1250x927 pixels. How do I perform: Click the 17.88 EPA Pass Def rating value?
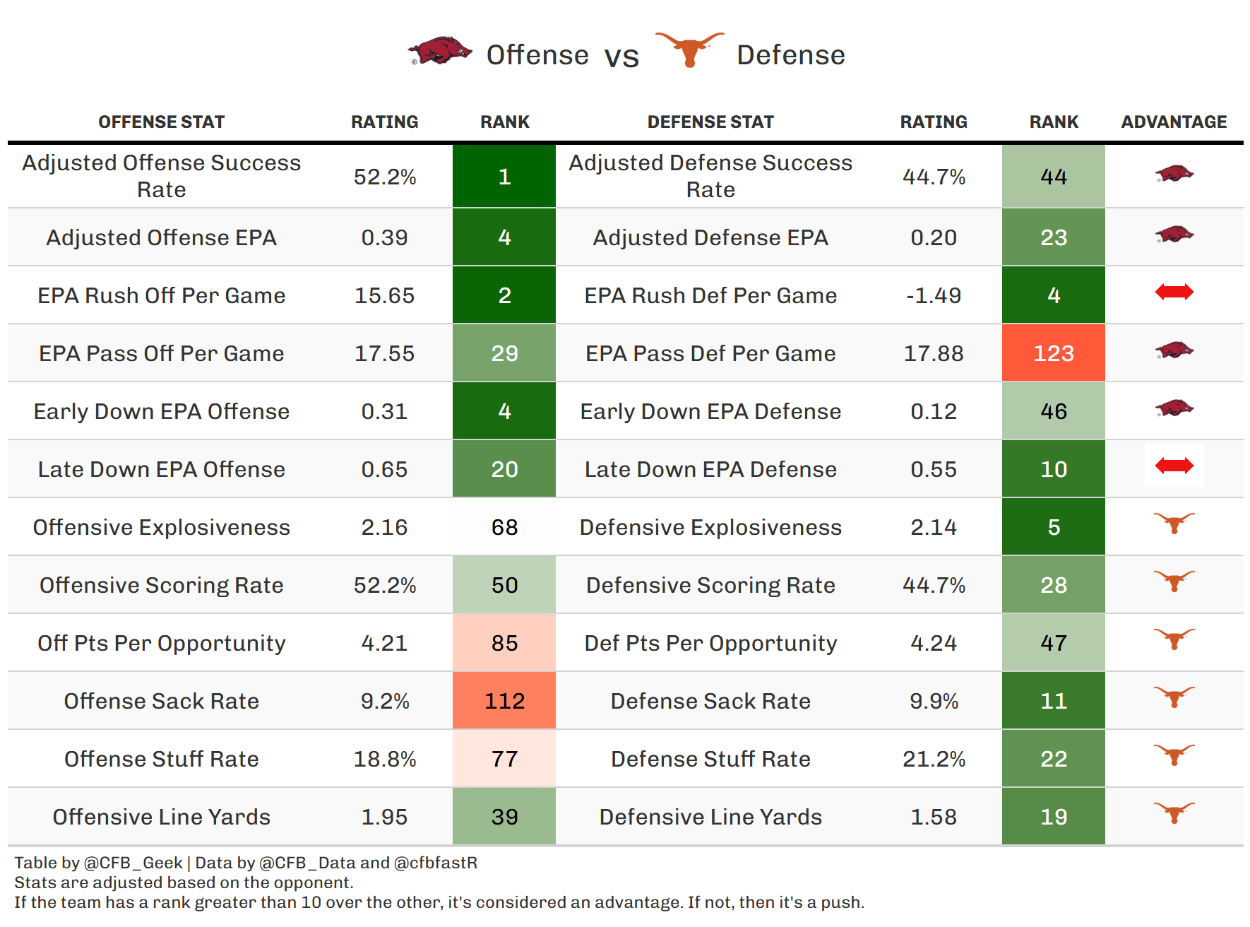934,353
